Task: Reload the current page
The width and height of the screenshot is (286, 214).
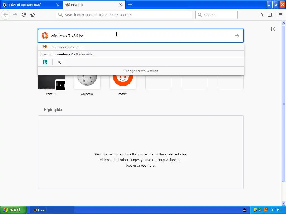Action: pyautogui.click(x=24, y=15)
